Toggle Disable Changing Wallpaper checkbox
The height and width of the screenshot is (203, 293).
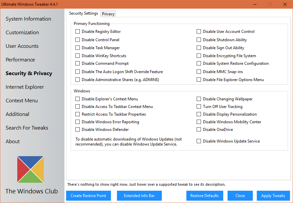(199, 99)
